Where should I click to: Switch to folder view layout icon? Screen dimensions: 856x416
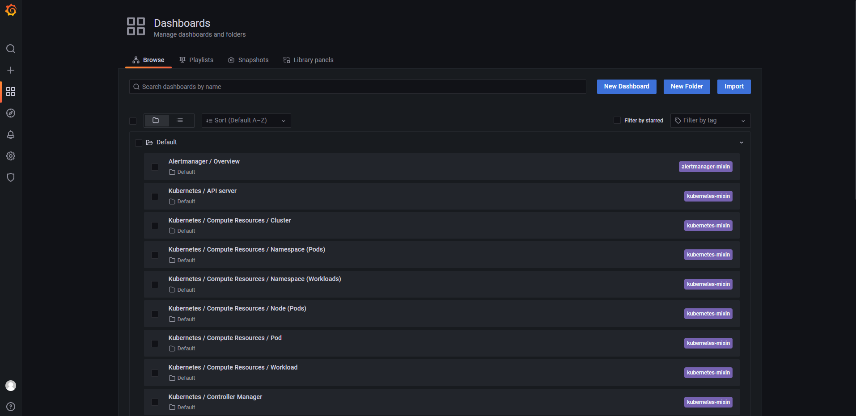pyautogui.click(x=156, y=121)
